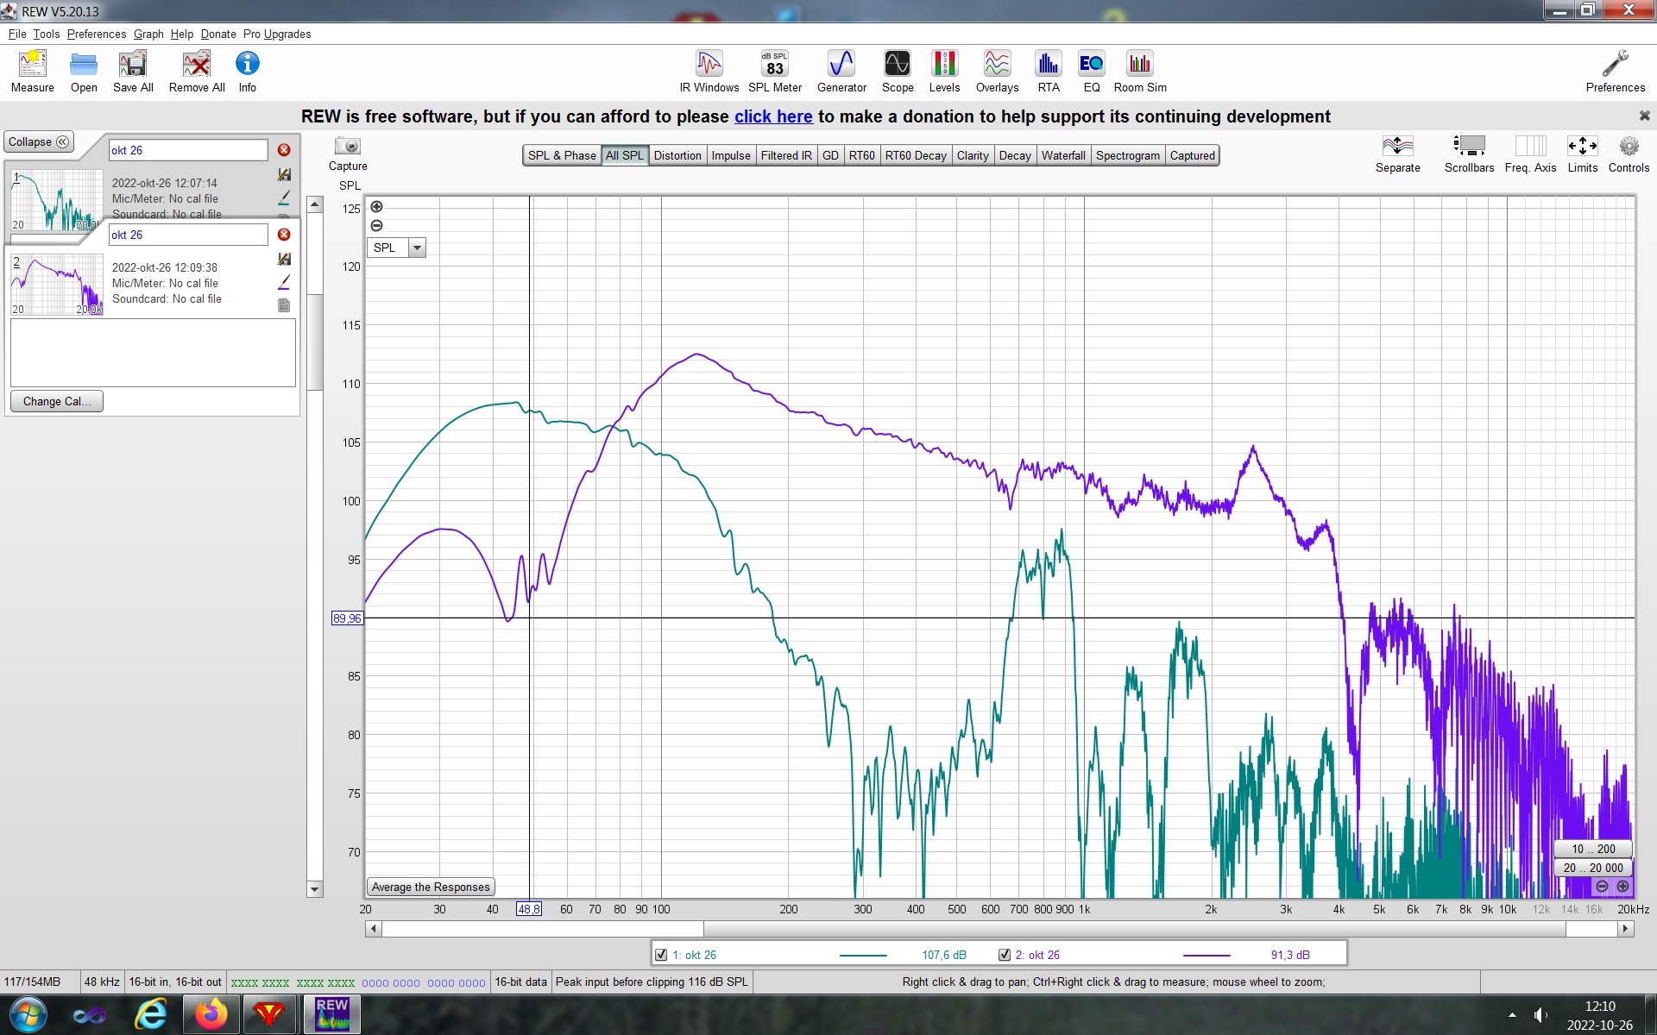
Task: Open graph Controls gear icon
Action: point(1629,154)
